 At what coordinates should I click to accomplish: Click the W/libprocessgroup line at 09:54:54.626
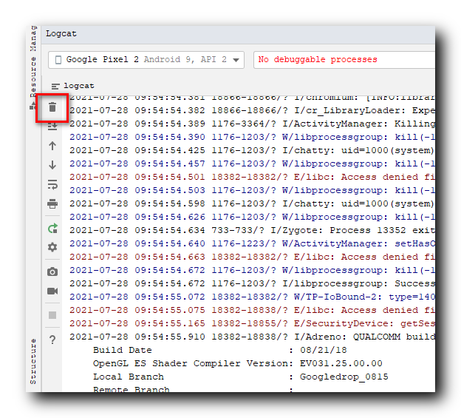coord(252,217)
